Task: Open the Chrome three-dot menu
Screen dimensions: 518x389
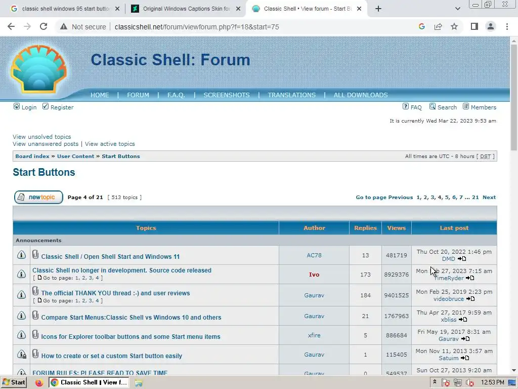Action: pyautogui.click(x=507, y=26)
